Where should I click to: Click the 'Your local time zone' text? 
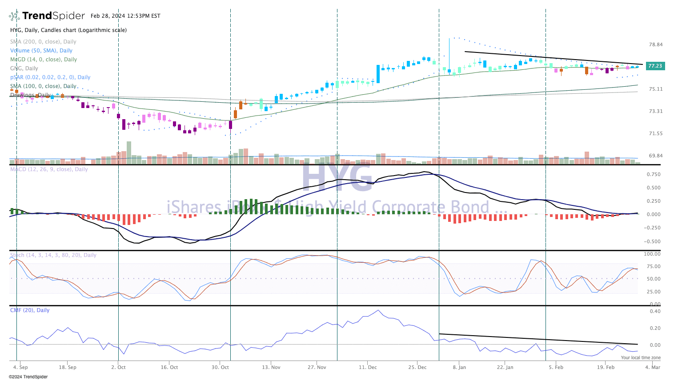(x=640, y=357)
